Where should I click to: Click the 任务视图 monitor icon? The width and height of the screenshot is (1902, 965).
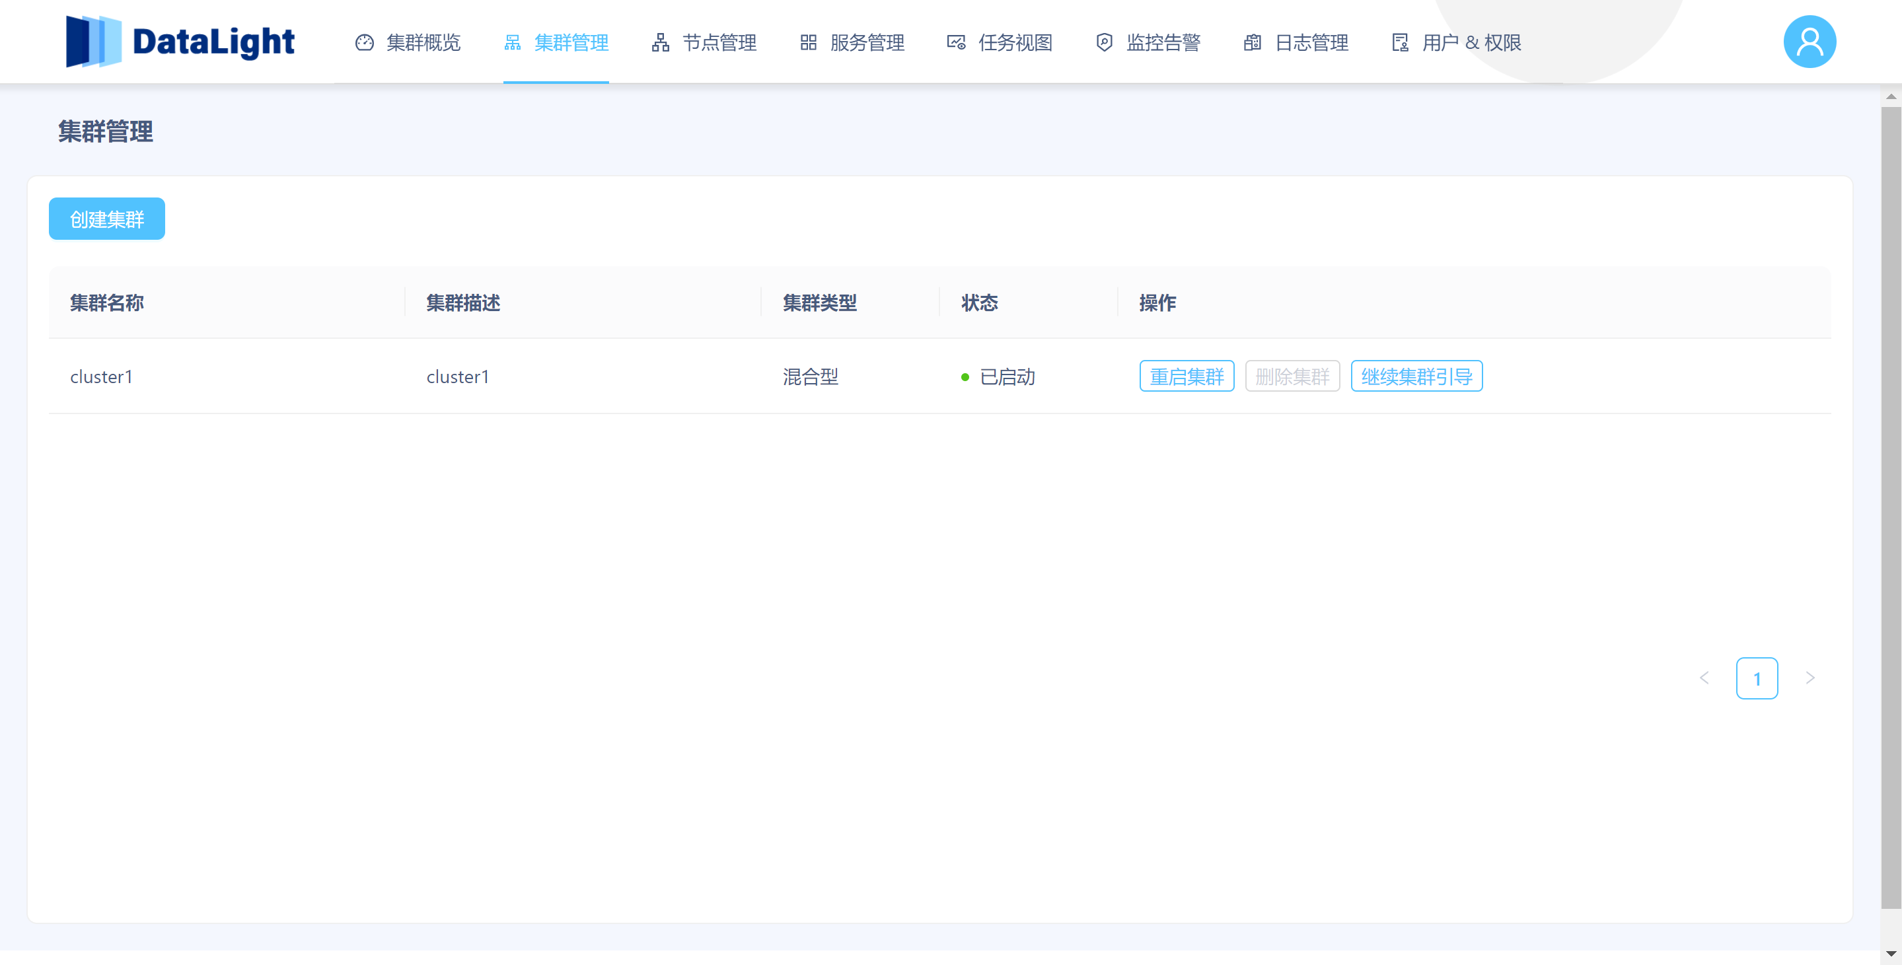coord(956,43)
